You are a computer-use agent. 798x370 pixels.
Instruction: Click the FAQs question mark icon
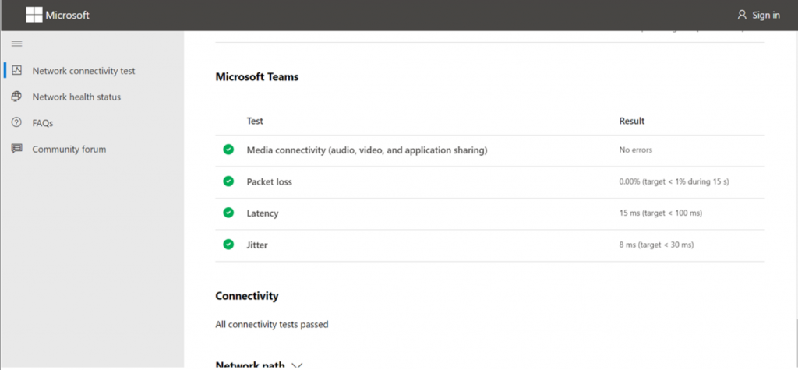[17, 122]
